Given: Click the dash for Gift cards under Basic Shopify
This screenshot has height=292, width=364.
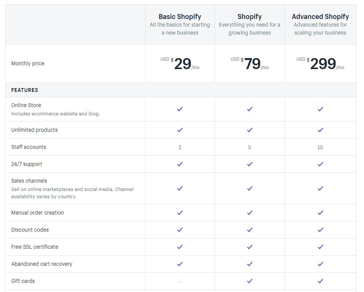Looking at the screenshot, I should (x=180, y=282).
